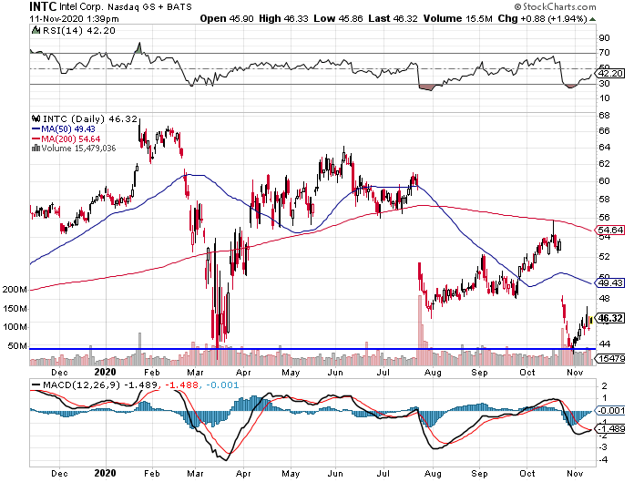Click the -1.489 MACD value tag
The height and width of the screenshot is (482, 634).
pos(610,428)
